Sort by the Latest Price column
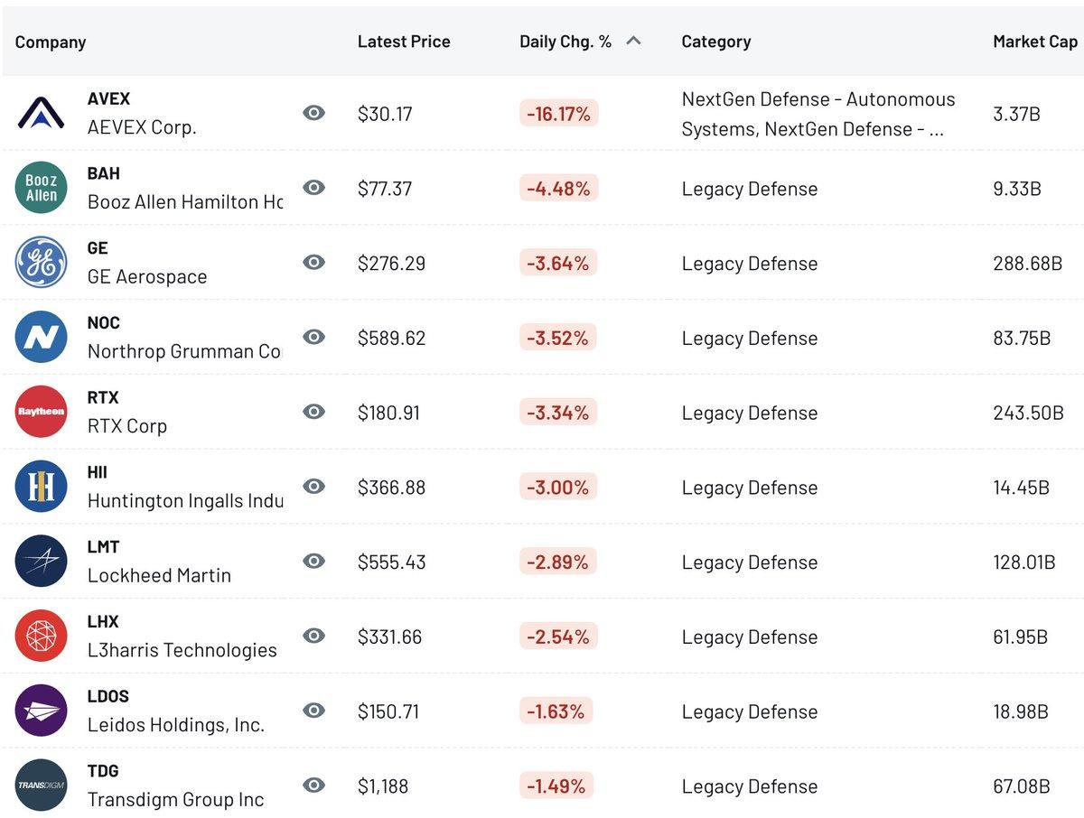Image resolution: width=1084 pixels, height=818 pixels. pyautogui.click(x=404, y=42)
